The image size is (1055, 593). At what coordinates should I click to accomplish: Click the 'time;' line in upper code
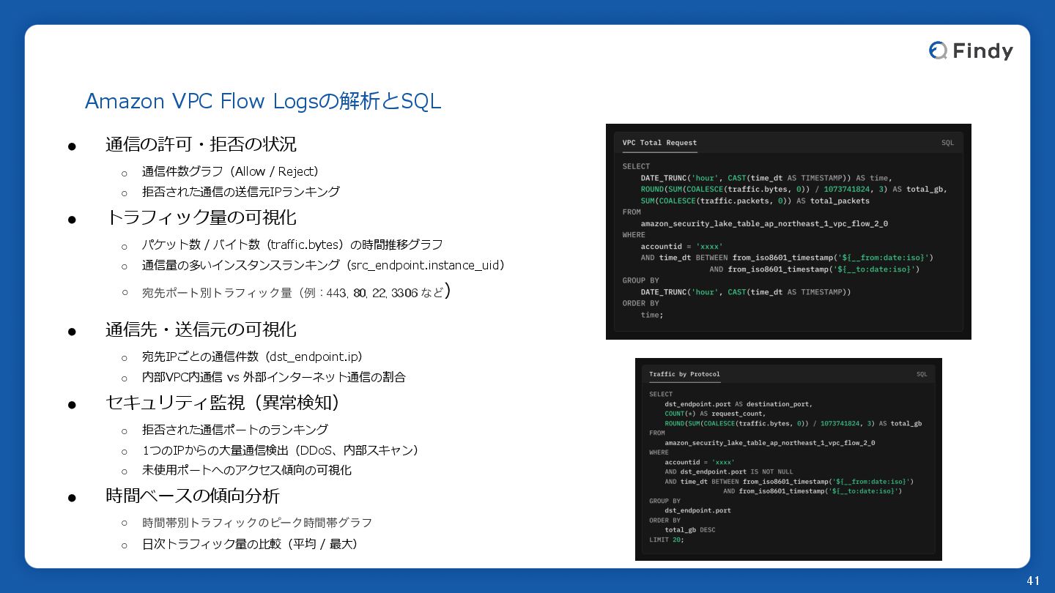point(651,315)
